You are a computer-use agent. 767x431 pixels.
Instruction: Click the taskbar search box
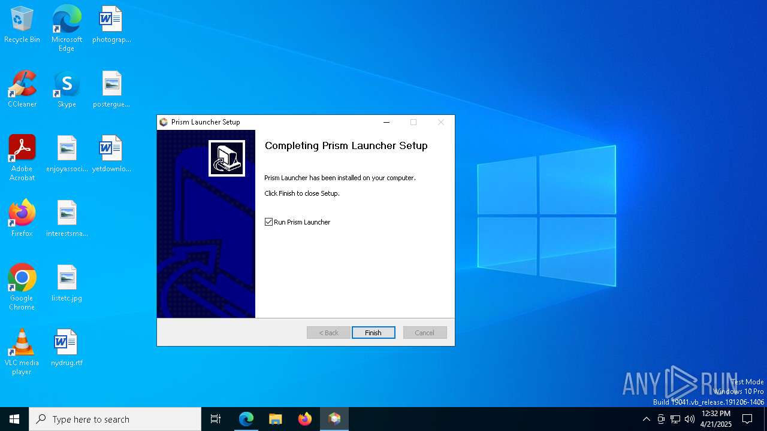point(115,419)
